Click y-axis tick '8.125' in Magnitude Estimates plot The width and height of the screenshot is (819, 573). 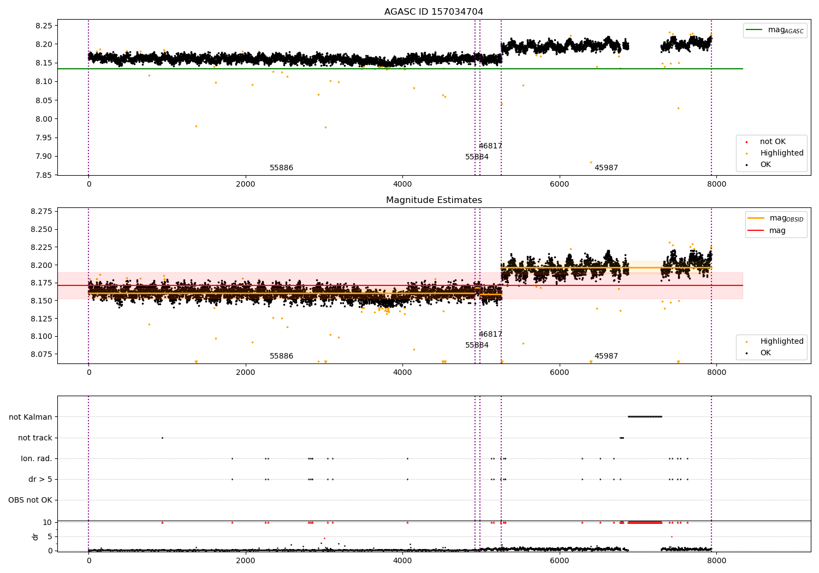coord(41,319)
